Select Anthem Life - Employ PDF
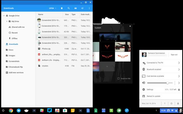This screenshot has width=183, height=114. (64, 60)
